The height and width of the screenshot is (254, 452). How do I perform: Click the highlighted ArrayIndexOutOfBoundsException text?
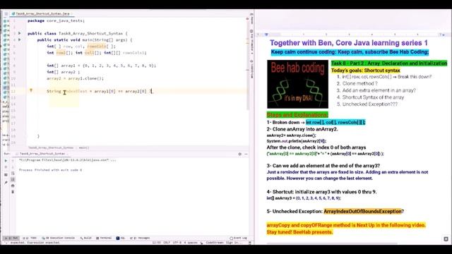pyautogui.click(x=362, y=212)
